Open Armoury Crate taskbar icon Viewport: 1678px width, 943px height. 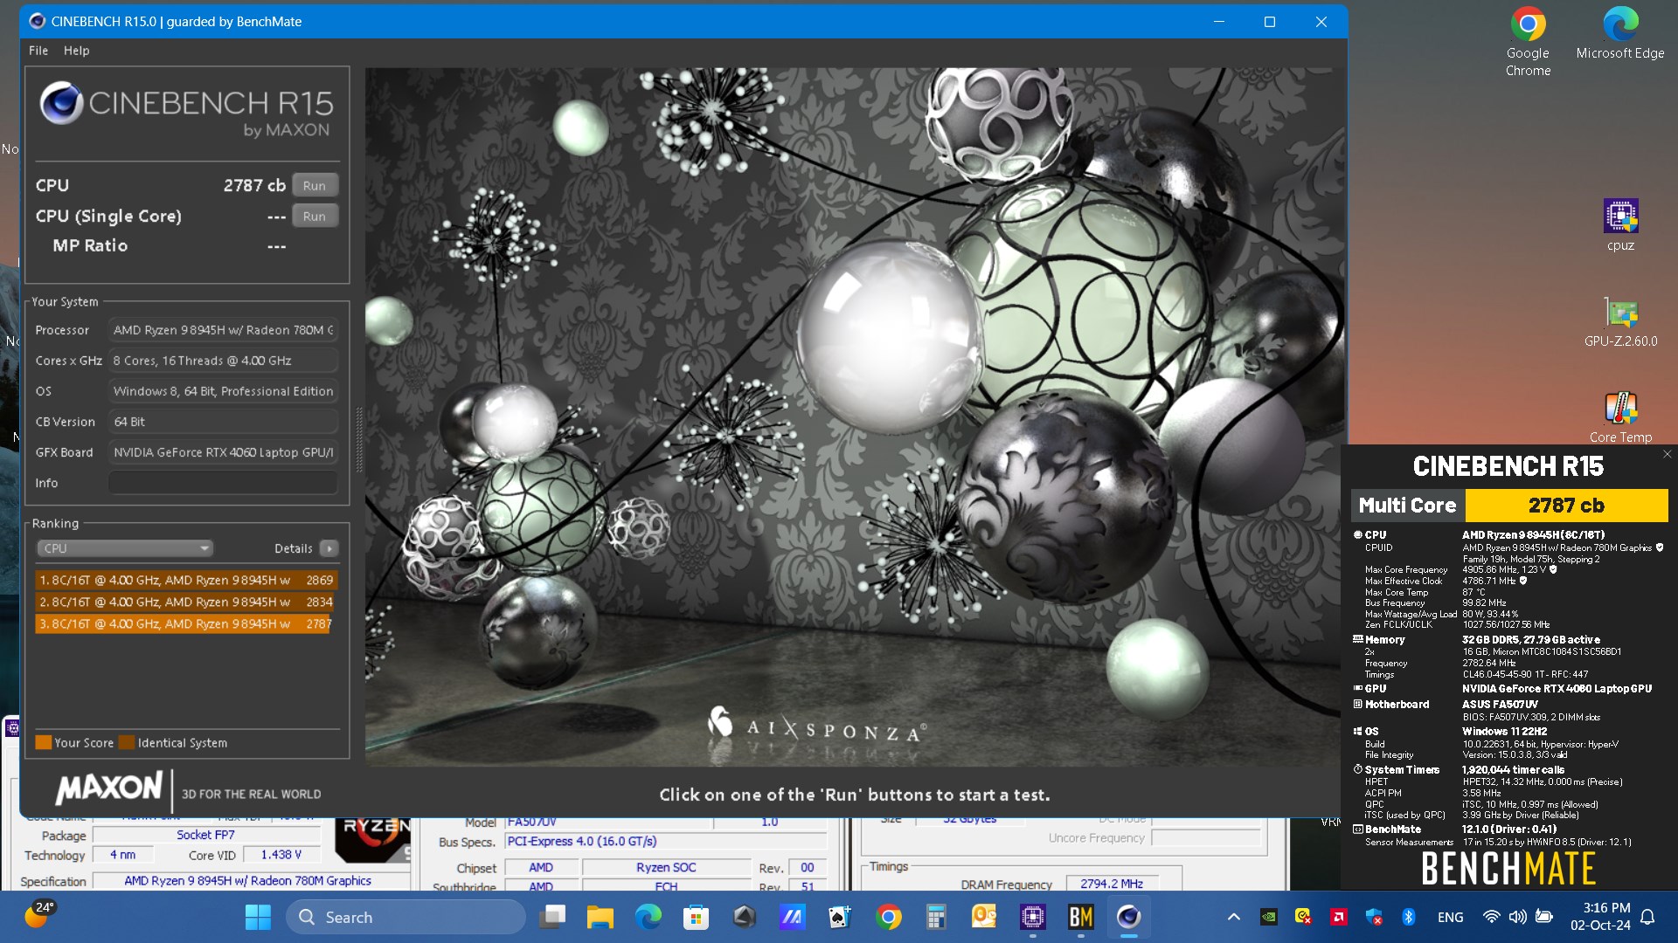click(744, 917)
